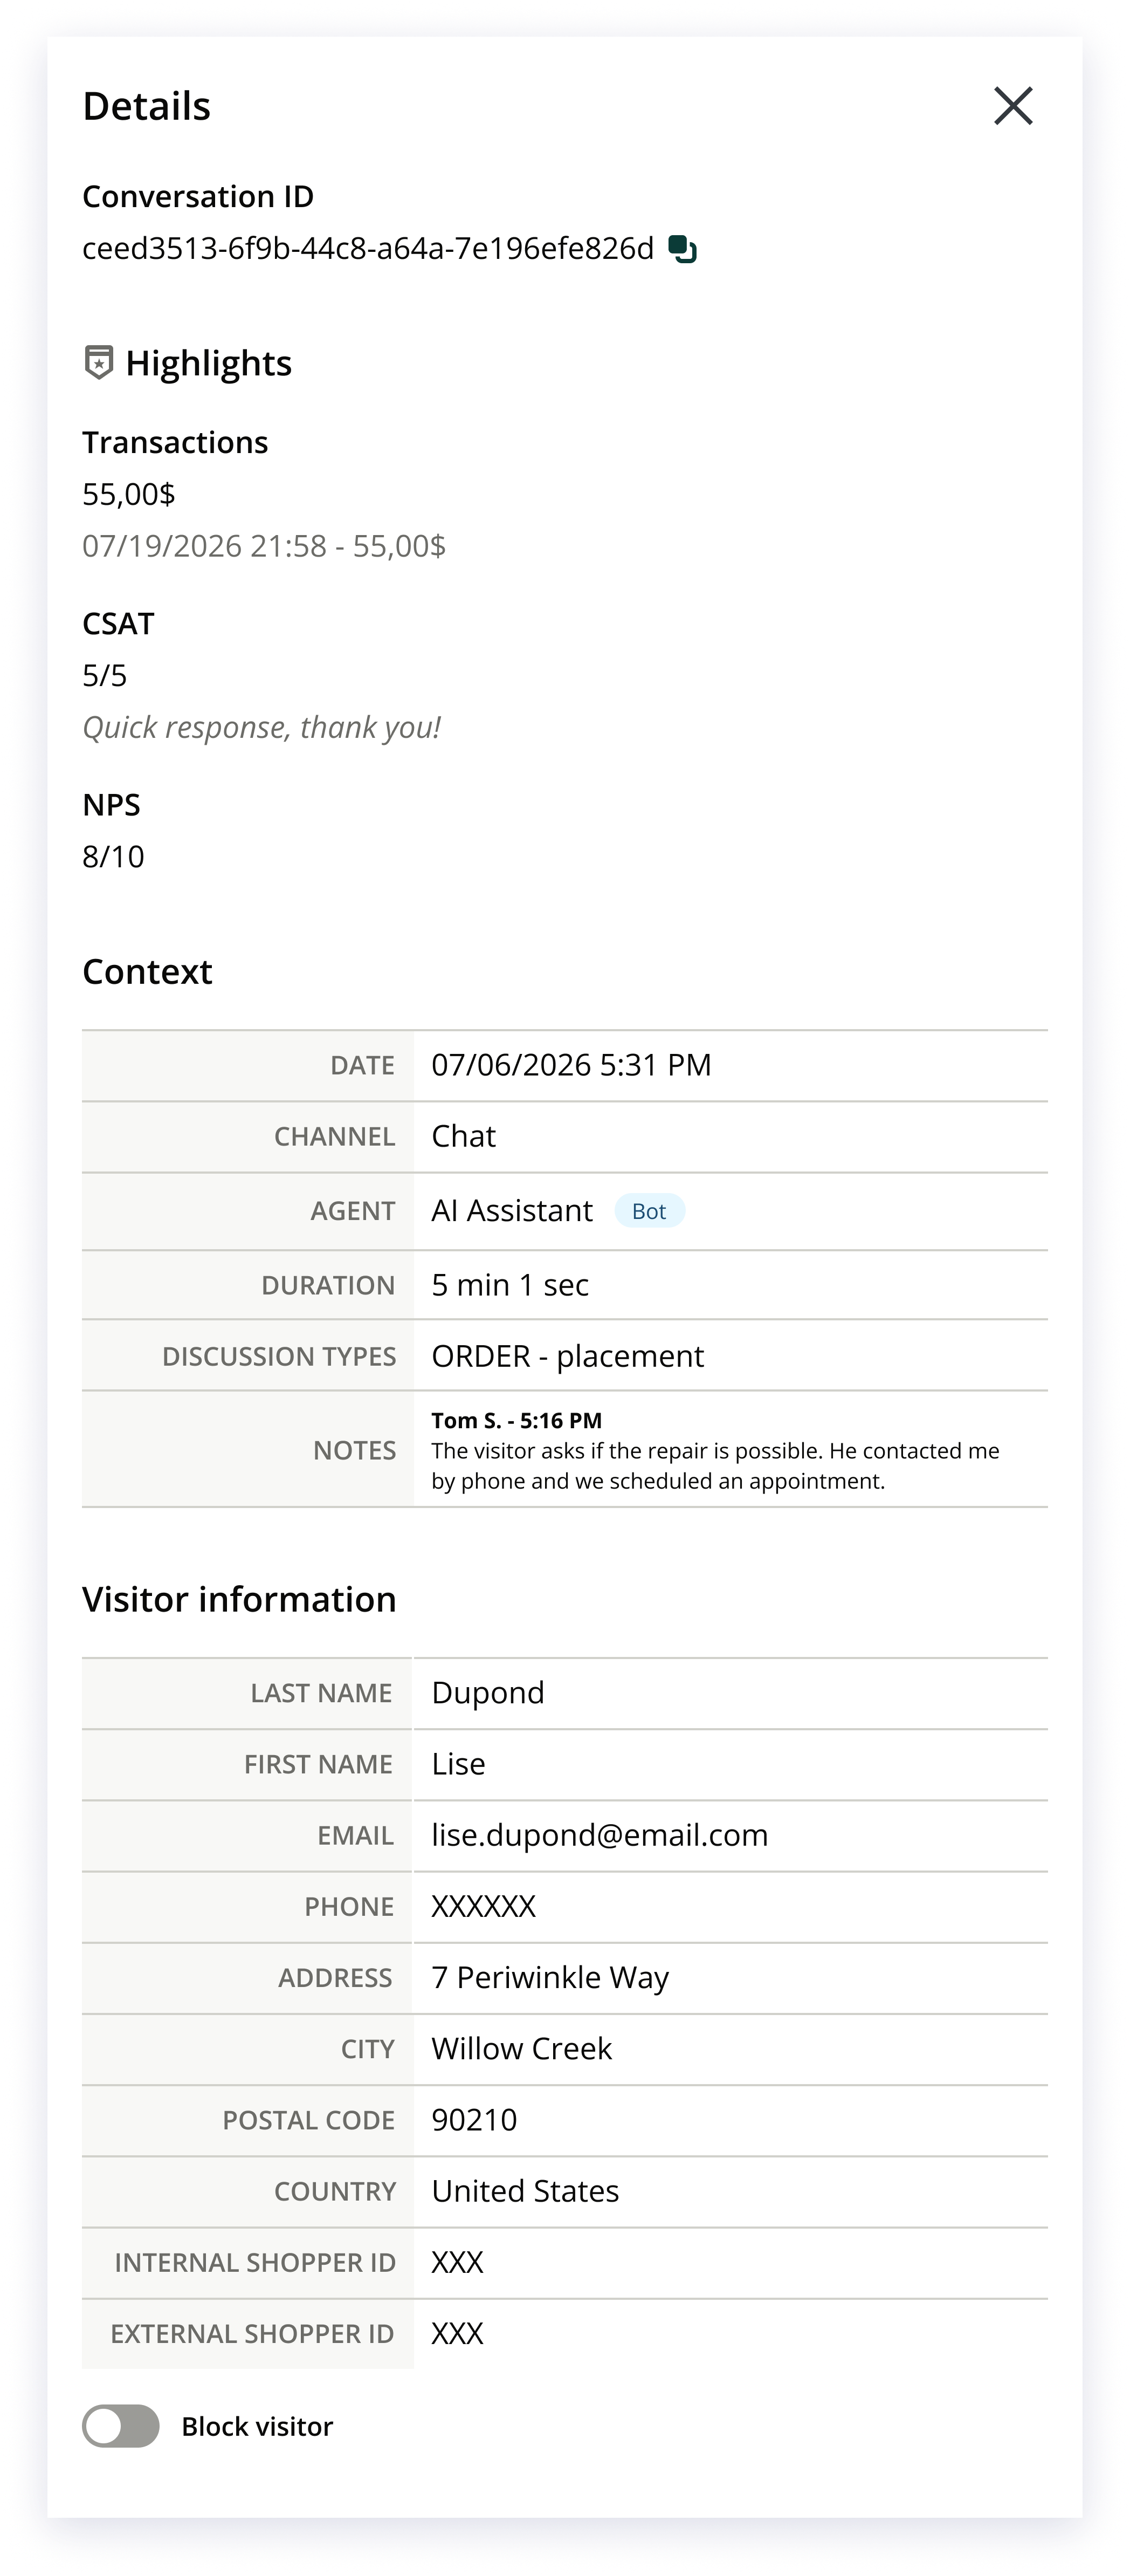
Task: Click the phone value XXXXXX
Action: [x=484, y=1906]
